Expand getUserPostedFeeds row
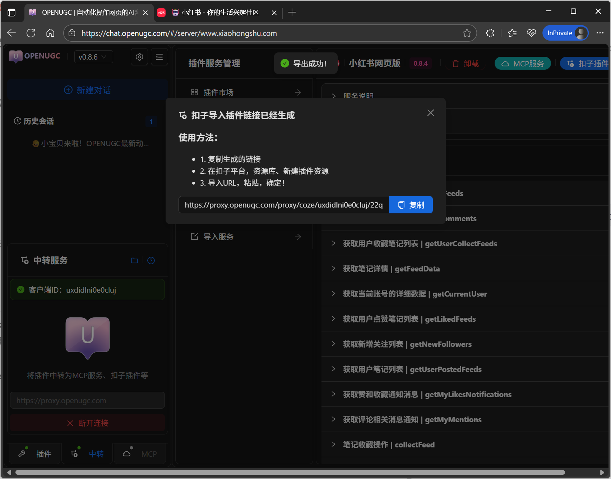Viewport: 611px width, 479px height. point(465,369)
